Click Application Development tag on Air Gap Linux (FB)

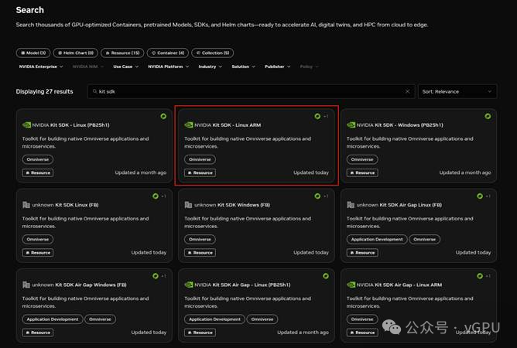(377, 239)
